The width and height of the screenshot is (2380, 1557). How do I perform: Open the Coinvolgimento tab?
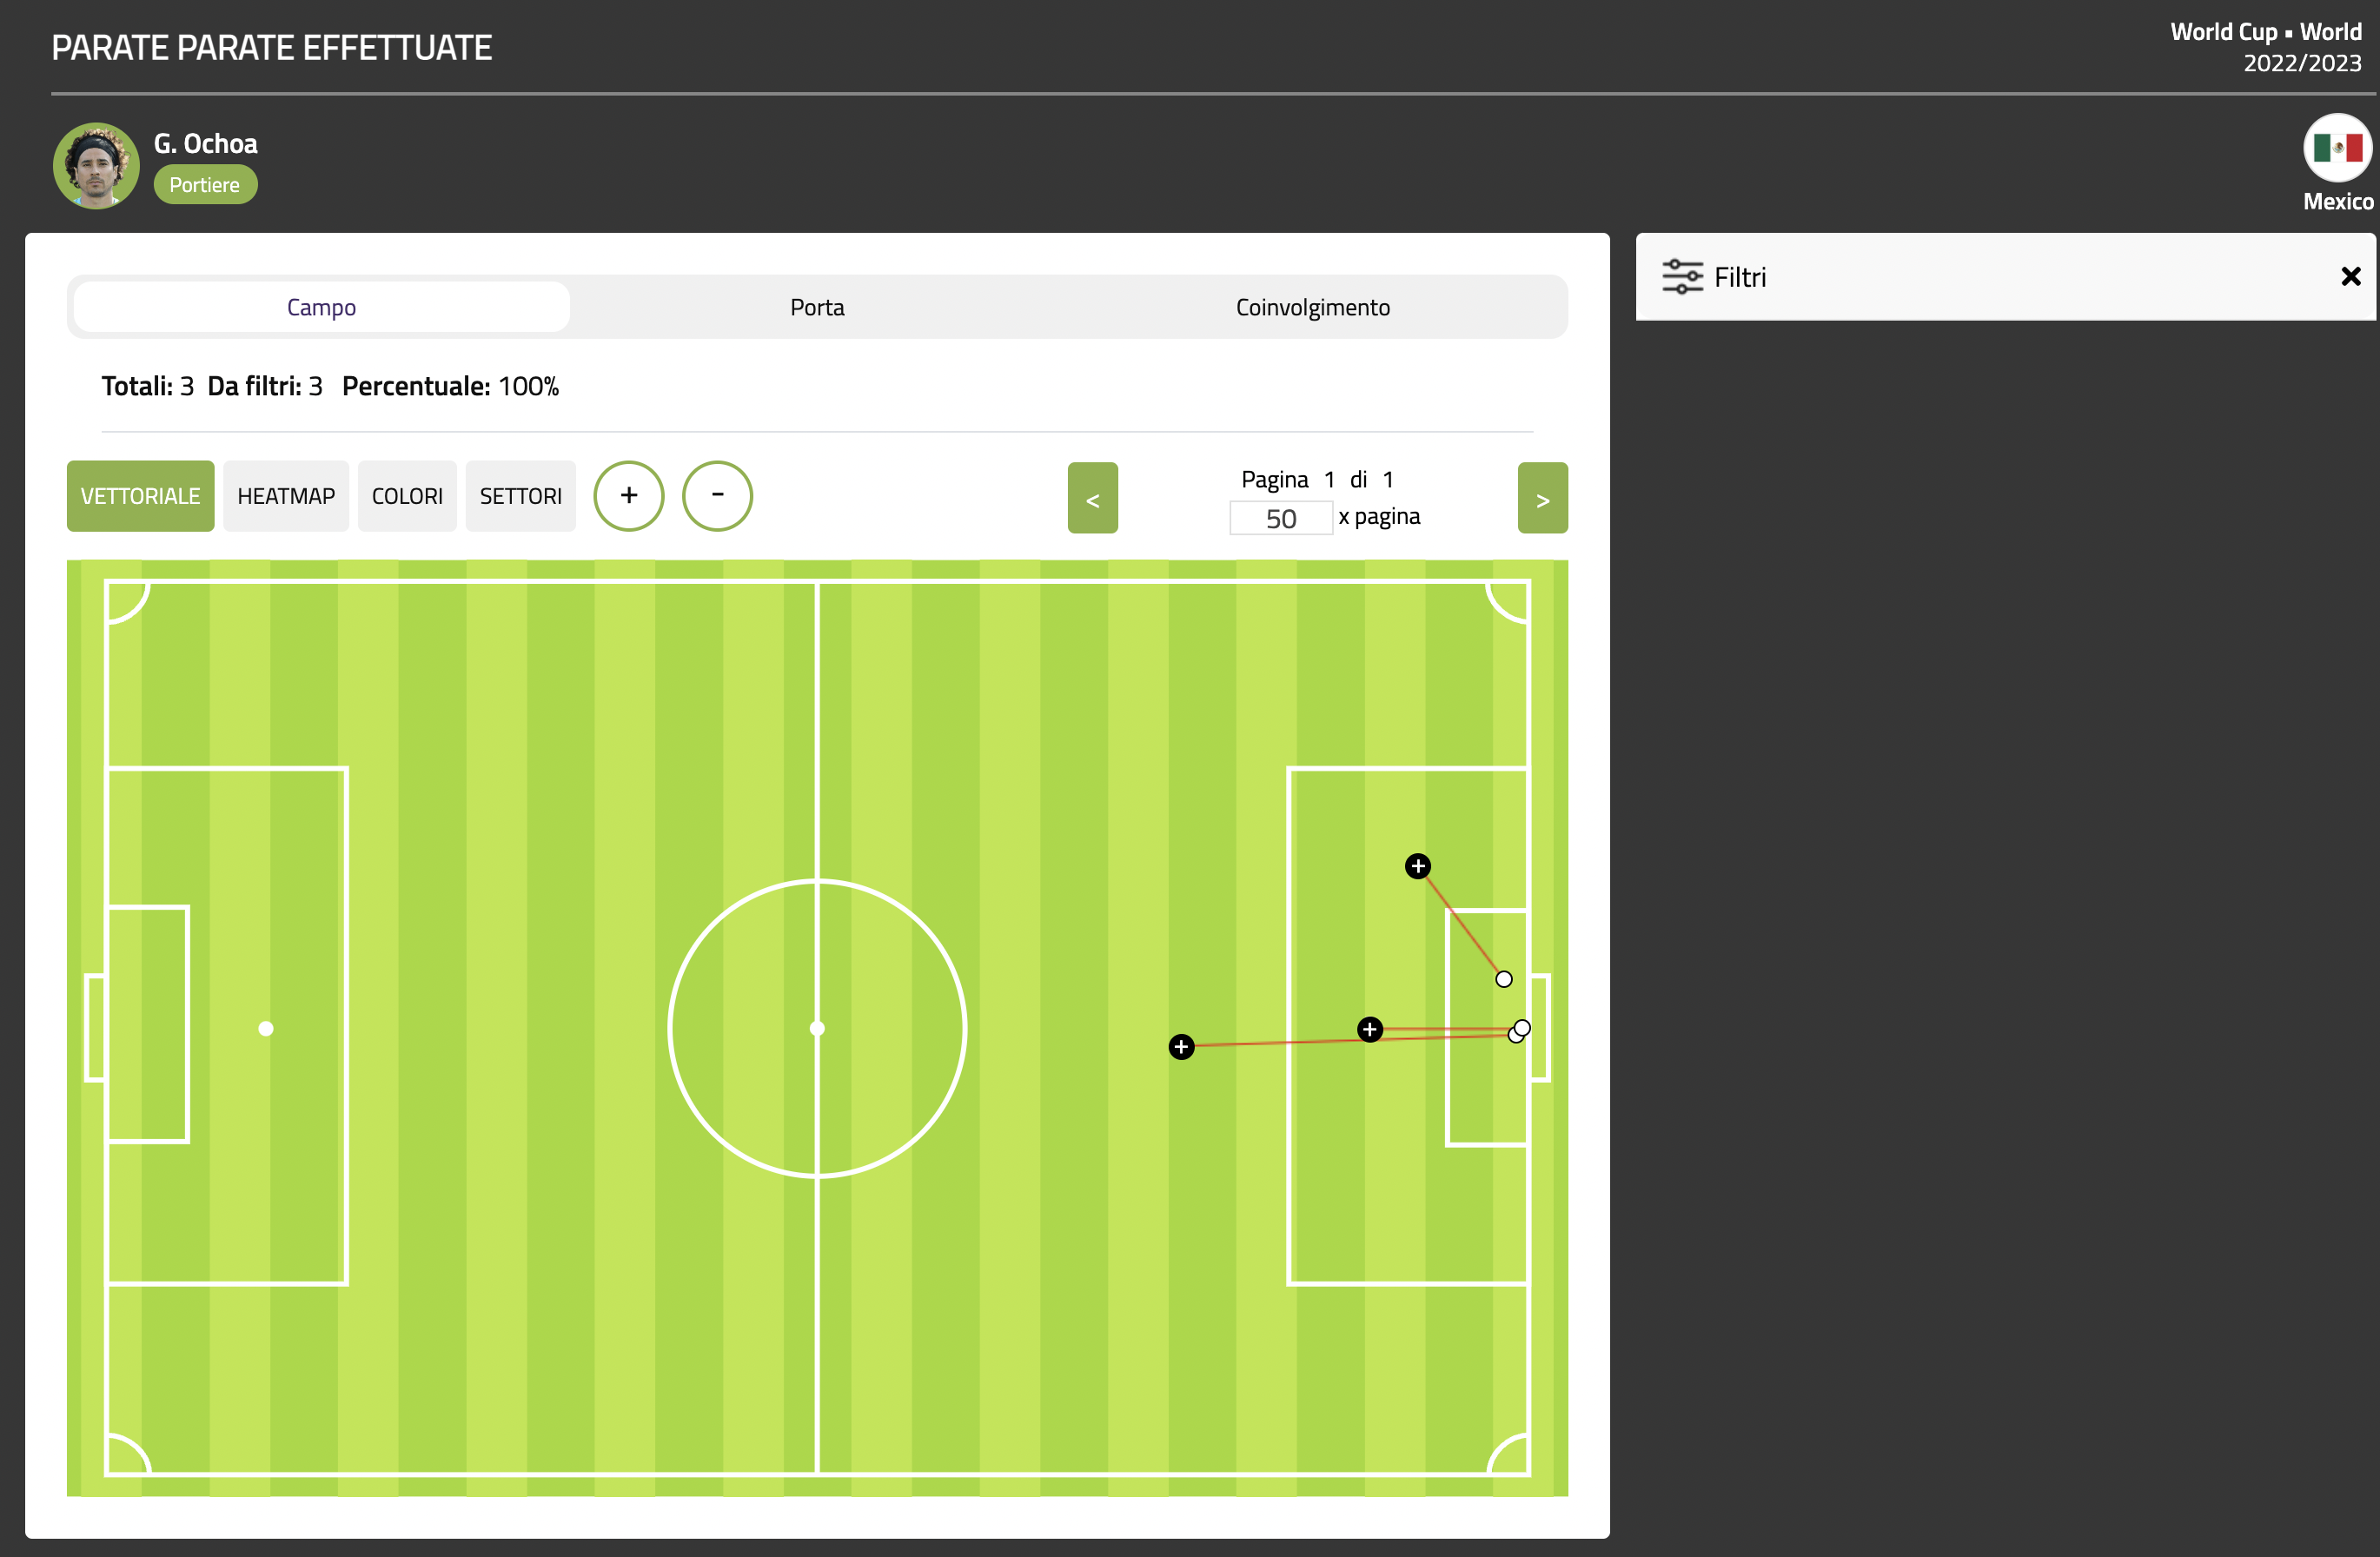[1312, 307]
